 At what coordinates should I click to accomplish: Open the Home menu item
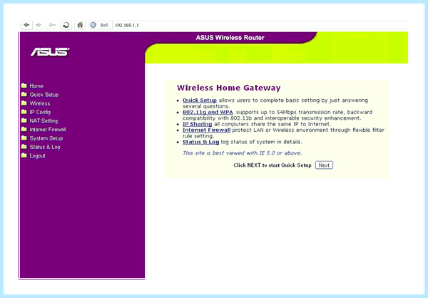(x=36, y=86)
